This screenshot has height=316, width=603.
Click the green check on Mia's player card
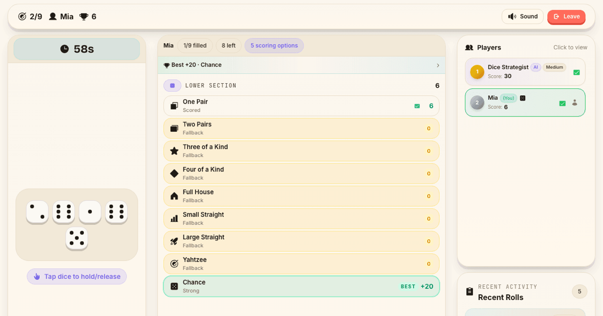tap(562, 103)
